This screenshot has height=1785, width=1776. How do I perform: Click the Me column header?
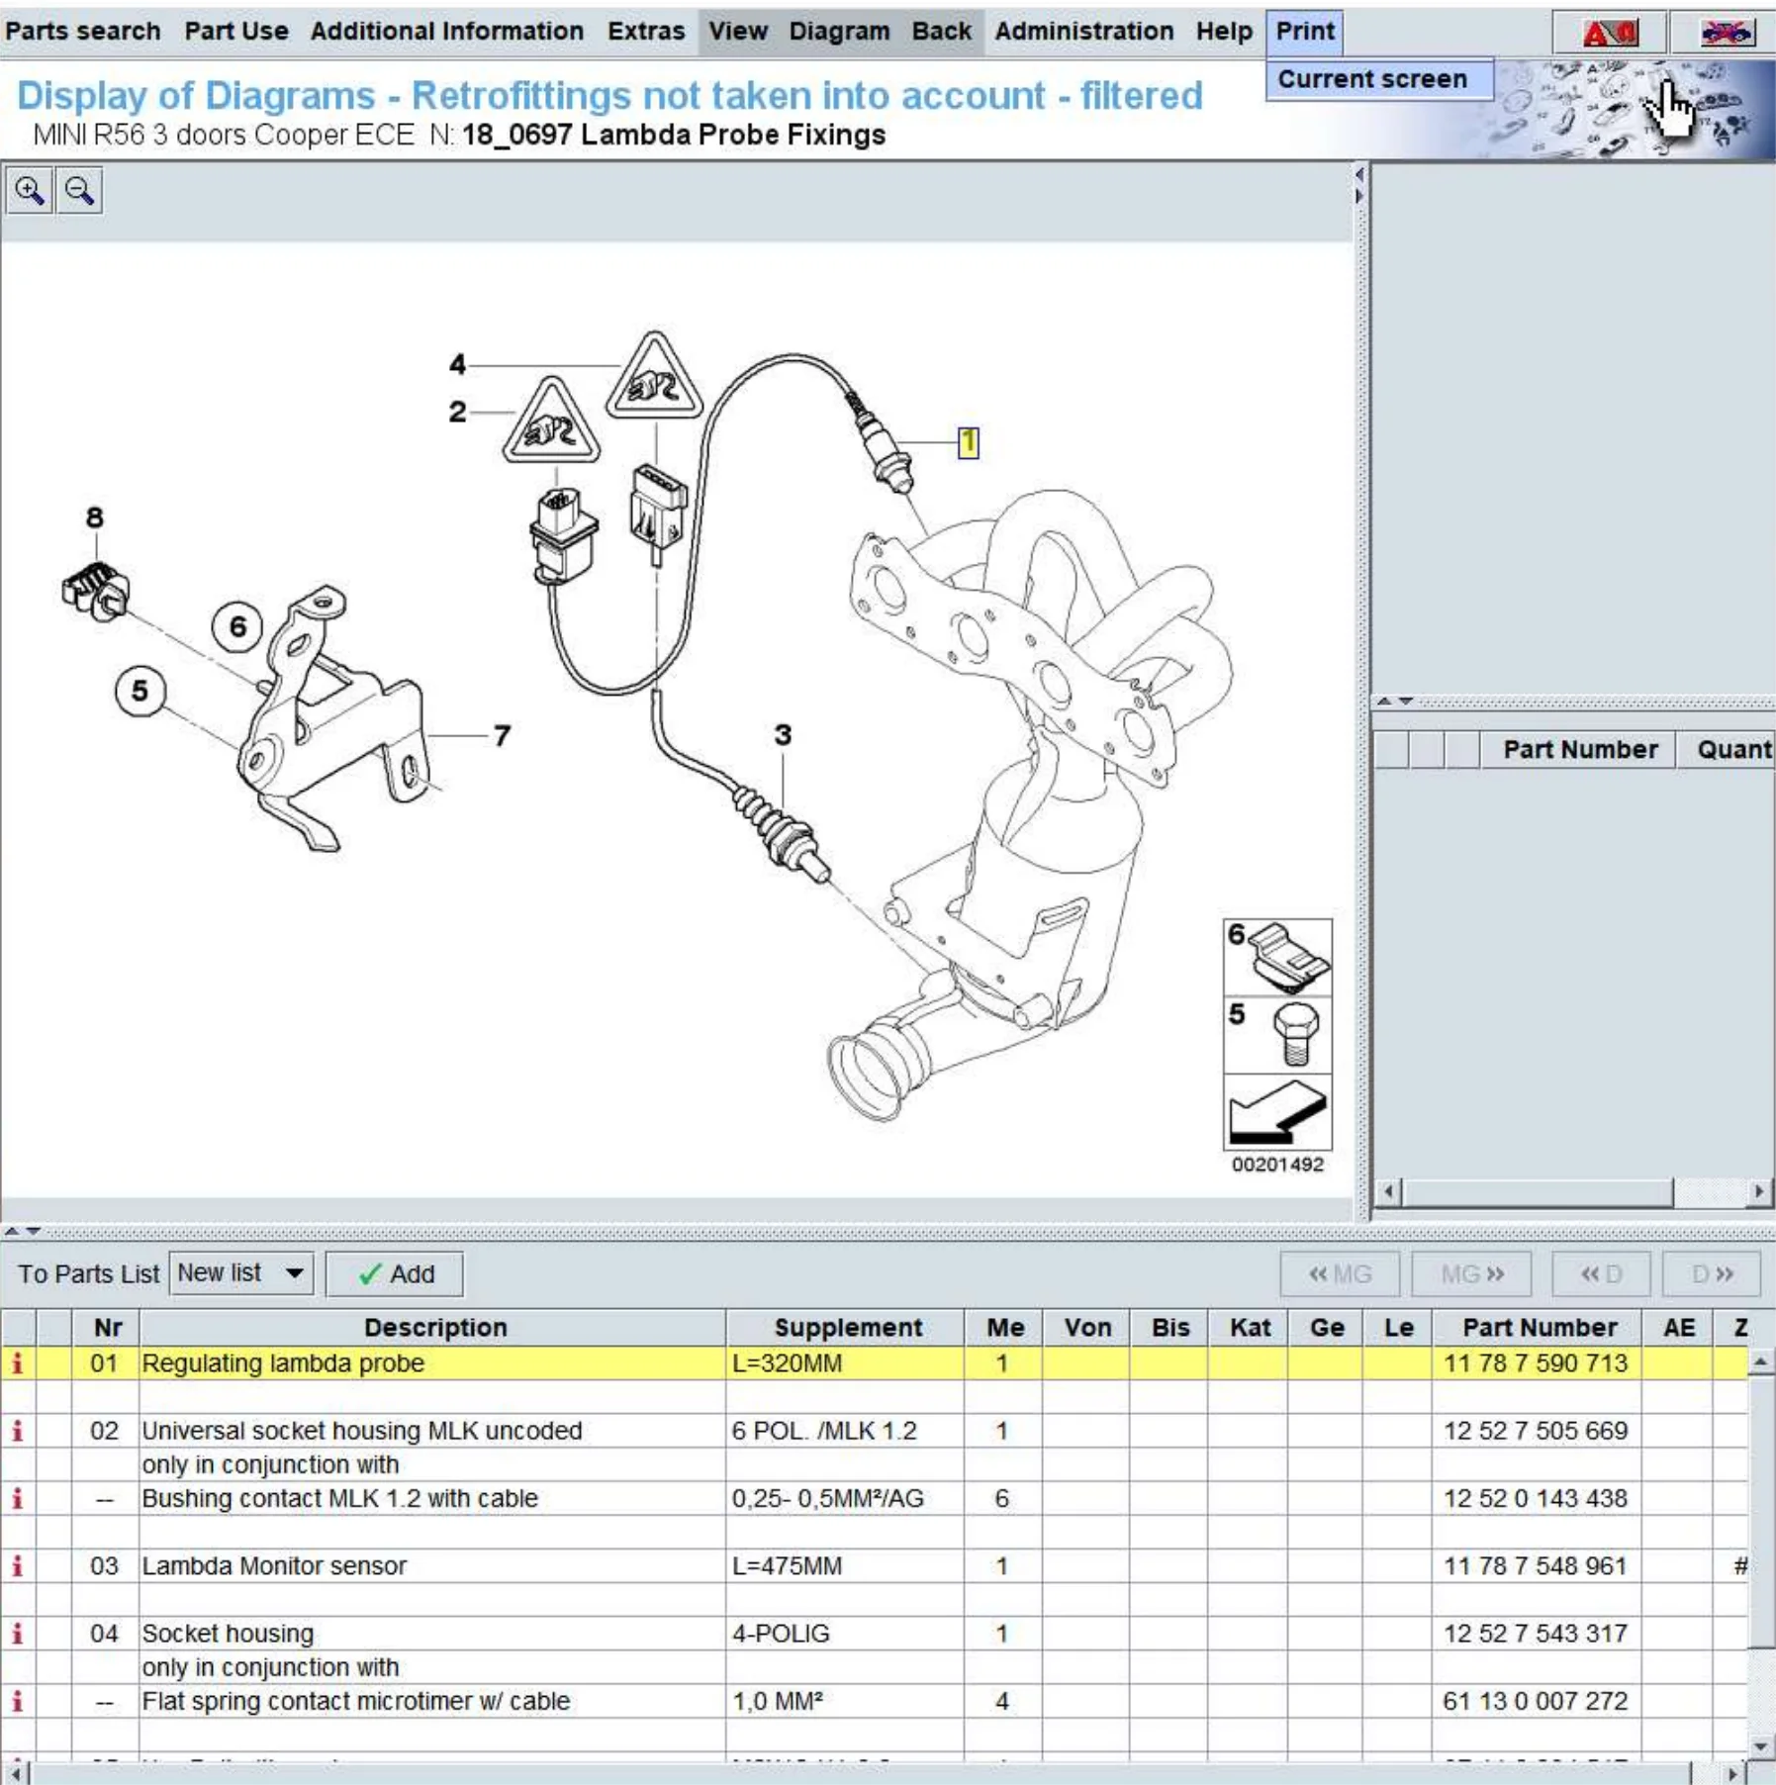tap(1004, 1328)
